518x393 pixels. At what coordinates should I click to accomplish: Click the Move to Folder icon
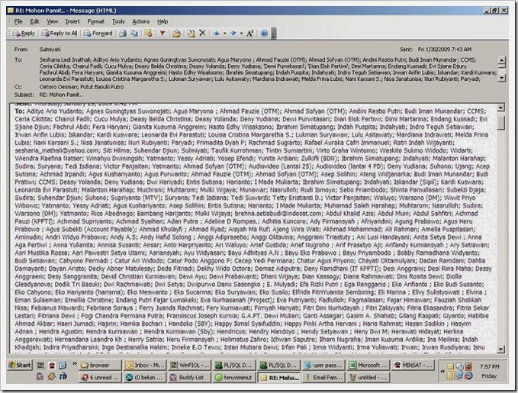click(x=177, y=33)
